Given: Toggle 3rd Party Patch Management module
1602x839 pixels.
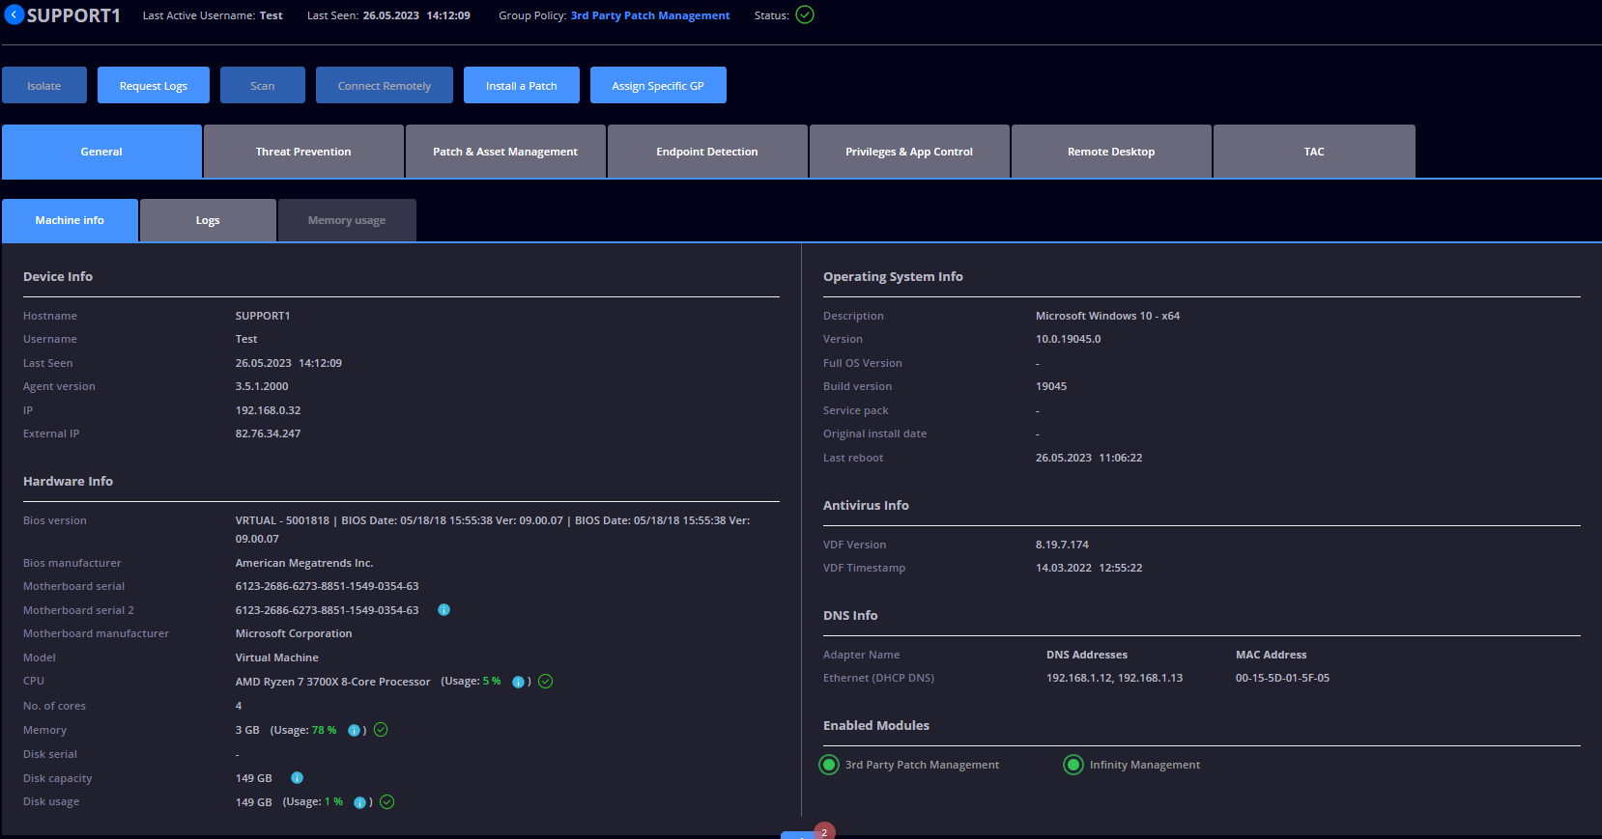Looking at the screenshot, I should [x=829, y=765].
